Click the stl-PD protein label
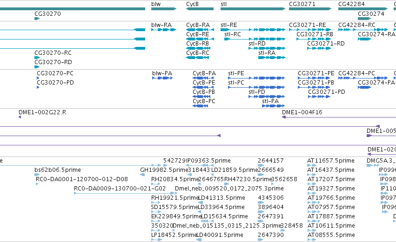The image size is (396, 242). 257,92
